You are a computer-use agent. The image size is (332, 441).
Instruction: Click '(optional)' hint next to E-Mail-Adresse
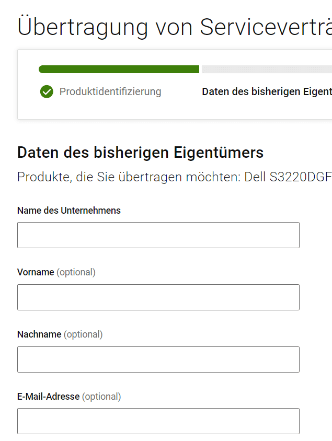101,397
